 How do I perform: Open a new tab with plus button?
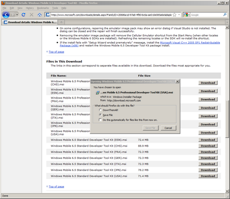(61, 22)
